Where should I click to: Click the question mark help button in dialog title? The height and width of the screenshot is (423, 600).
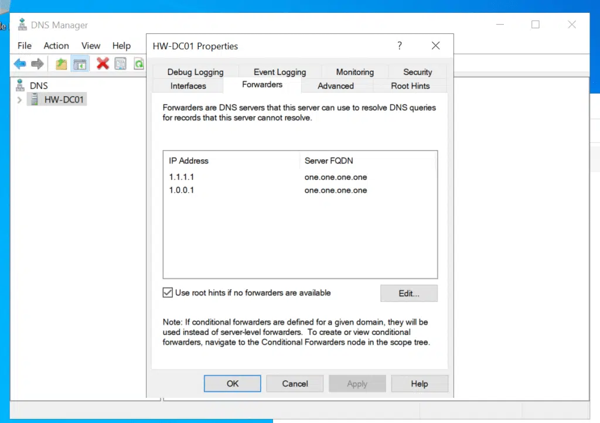(x=400, y=46)
